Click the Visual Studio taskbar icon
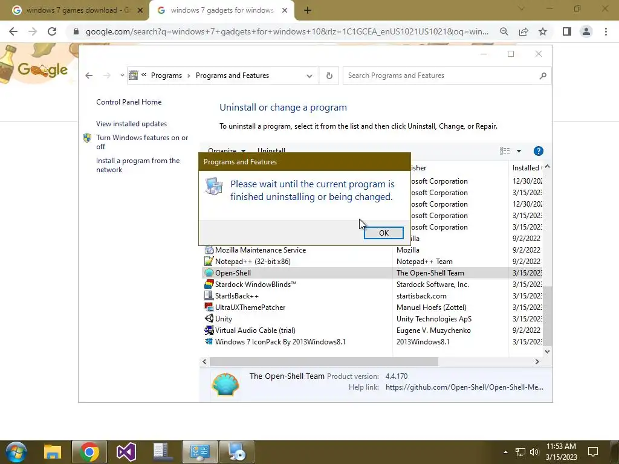Image resolution: width=619 pixels, height=464 pixels. click(126, 452)
